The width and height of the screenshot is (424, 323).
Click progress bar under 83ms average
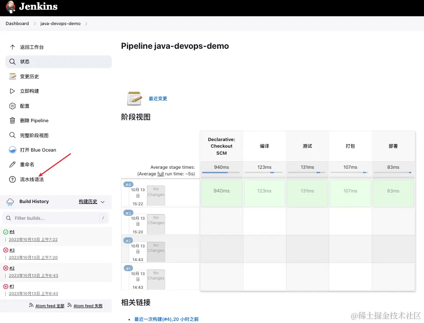coord(393,172)
